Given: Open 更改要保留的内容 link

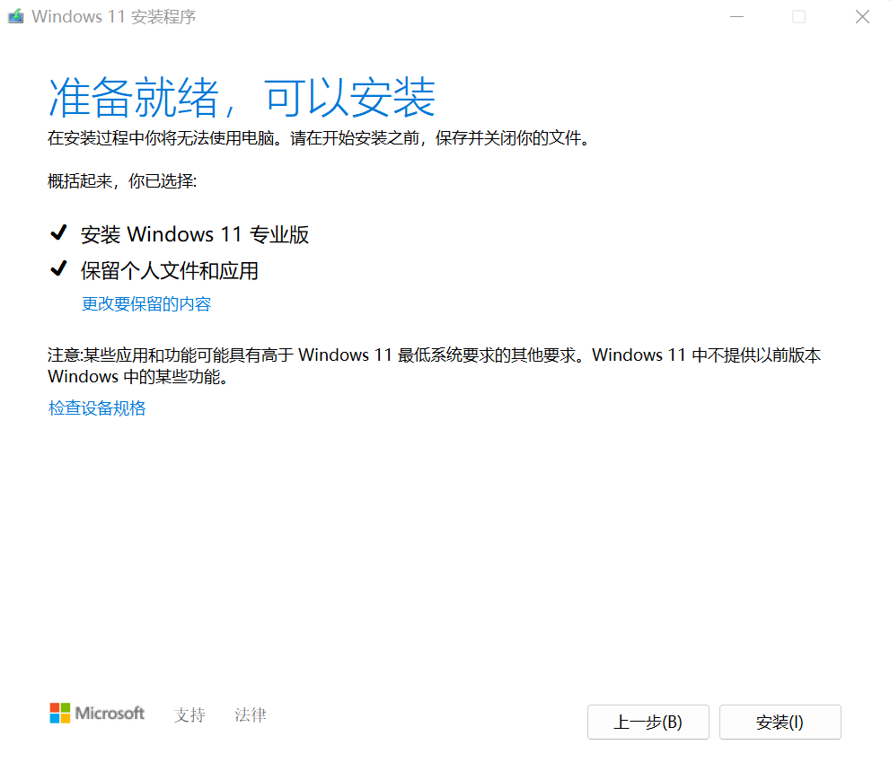Looking at the screenshot, I should pyautogui.click(x=146, y=304).
